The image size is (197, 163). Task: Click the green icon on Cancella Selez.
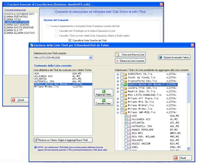(x=104, y=101)
